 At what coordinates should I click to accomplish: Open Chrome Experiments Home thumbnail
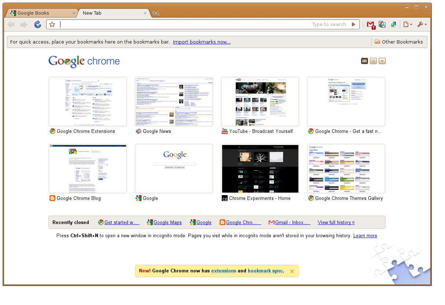(260, 168)
